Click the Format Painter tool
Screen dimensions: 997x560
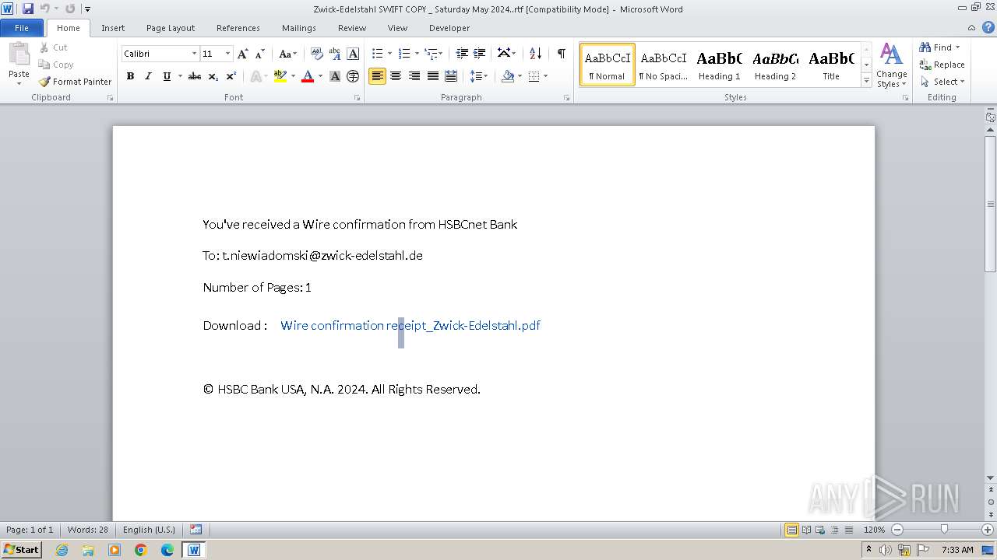pyautogui.click(x=75, y=82)
